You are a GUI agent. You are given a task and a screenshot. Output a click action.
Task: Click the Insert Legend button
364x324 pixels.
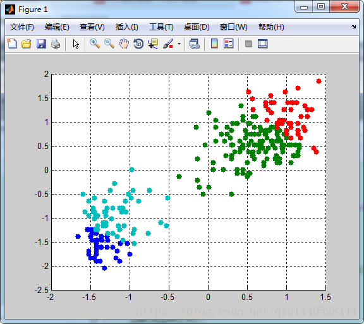pyautogui.click(x=229, y=44)
